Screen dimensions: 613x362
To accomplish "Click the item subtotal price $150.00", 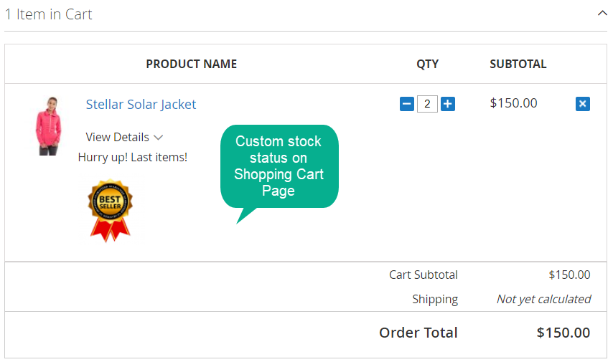I will point(513,103).
